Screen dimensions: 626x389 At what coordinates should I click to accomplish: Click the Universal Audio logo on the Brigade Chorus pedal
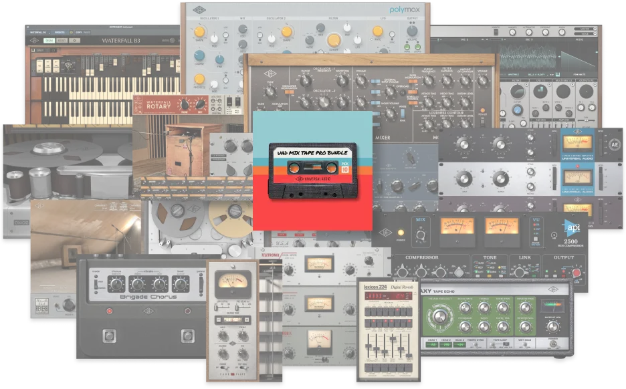click(148, 311)
